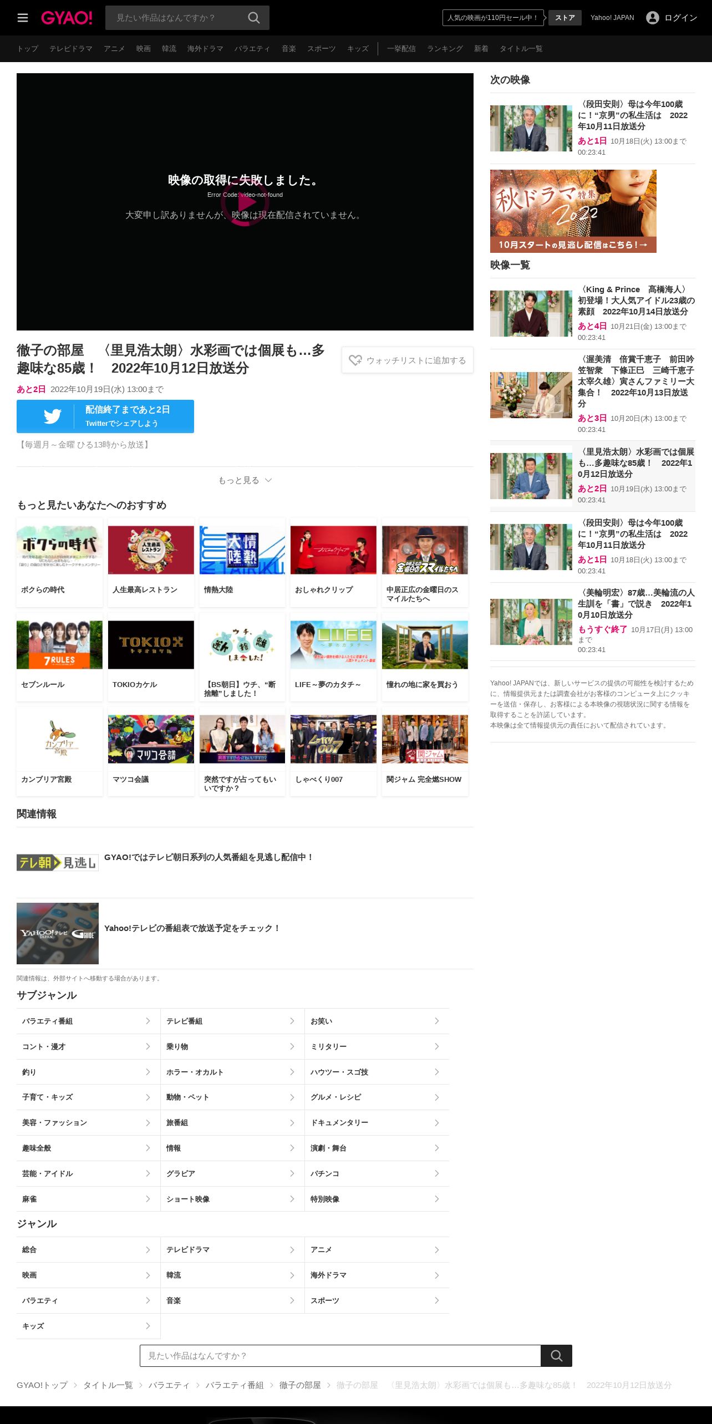Open スポーツ genre row arrow
Image resolution: width=712 pixels, height=1424 pixels.
437,1300
